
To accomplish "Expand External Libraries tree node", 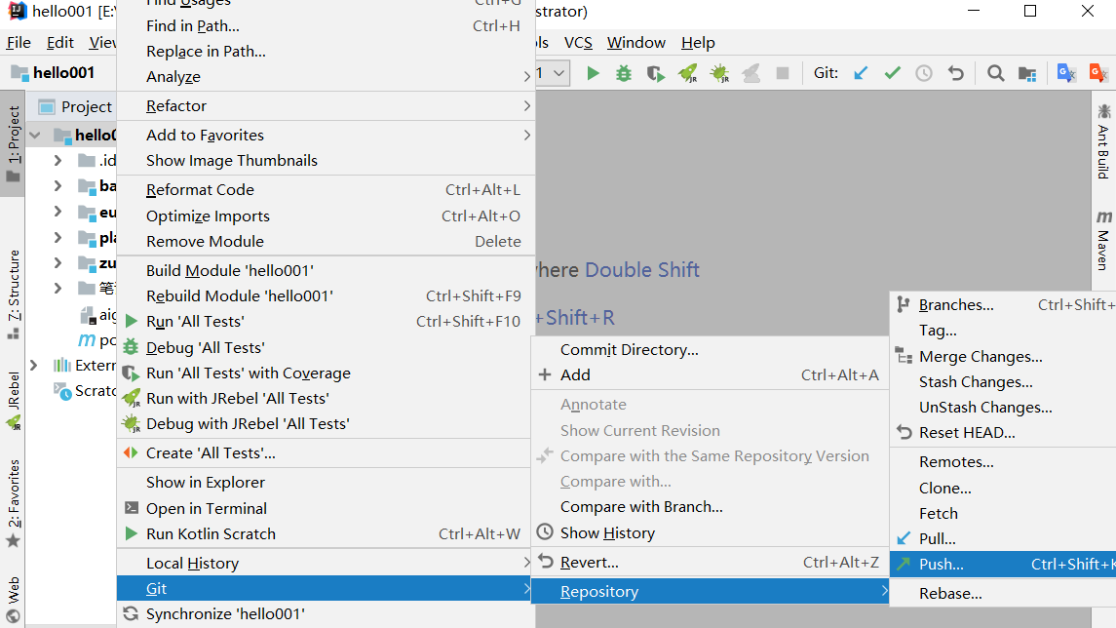I will click(x=33, y=366).
